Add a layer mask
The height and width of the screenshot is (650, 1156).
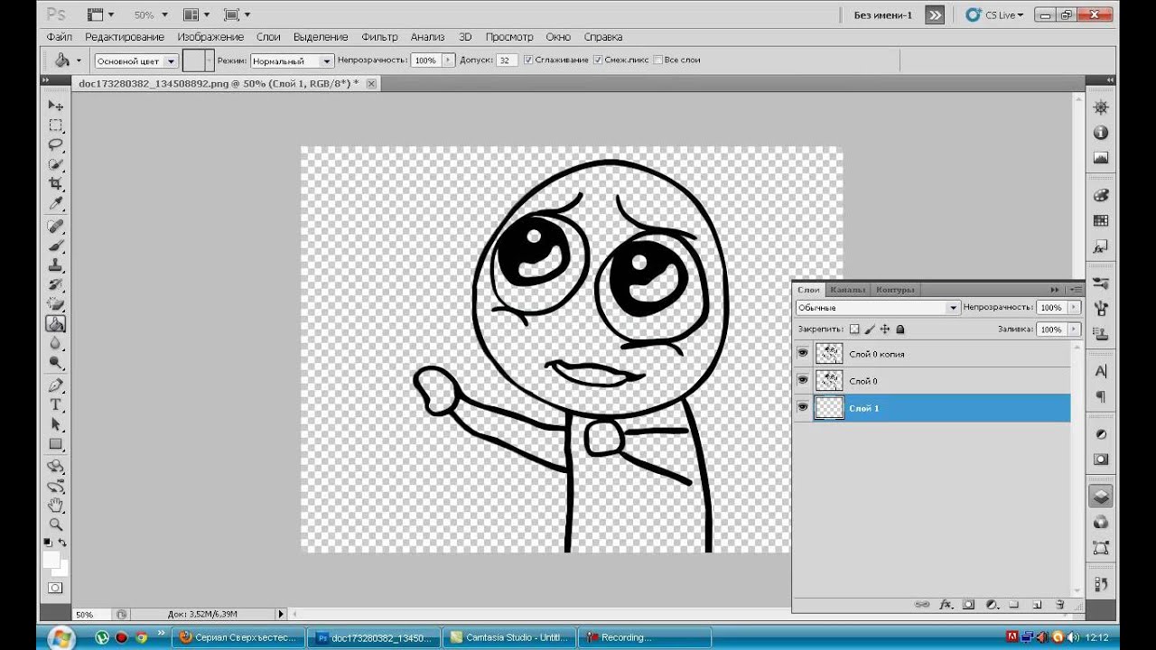click(968, 604)
